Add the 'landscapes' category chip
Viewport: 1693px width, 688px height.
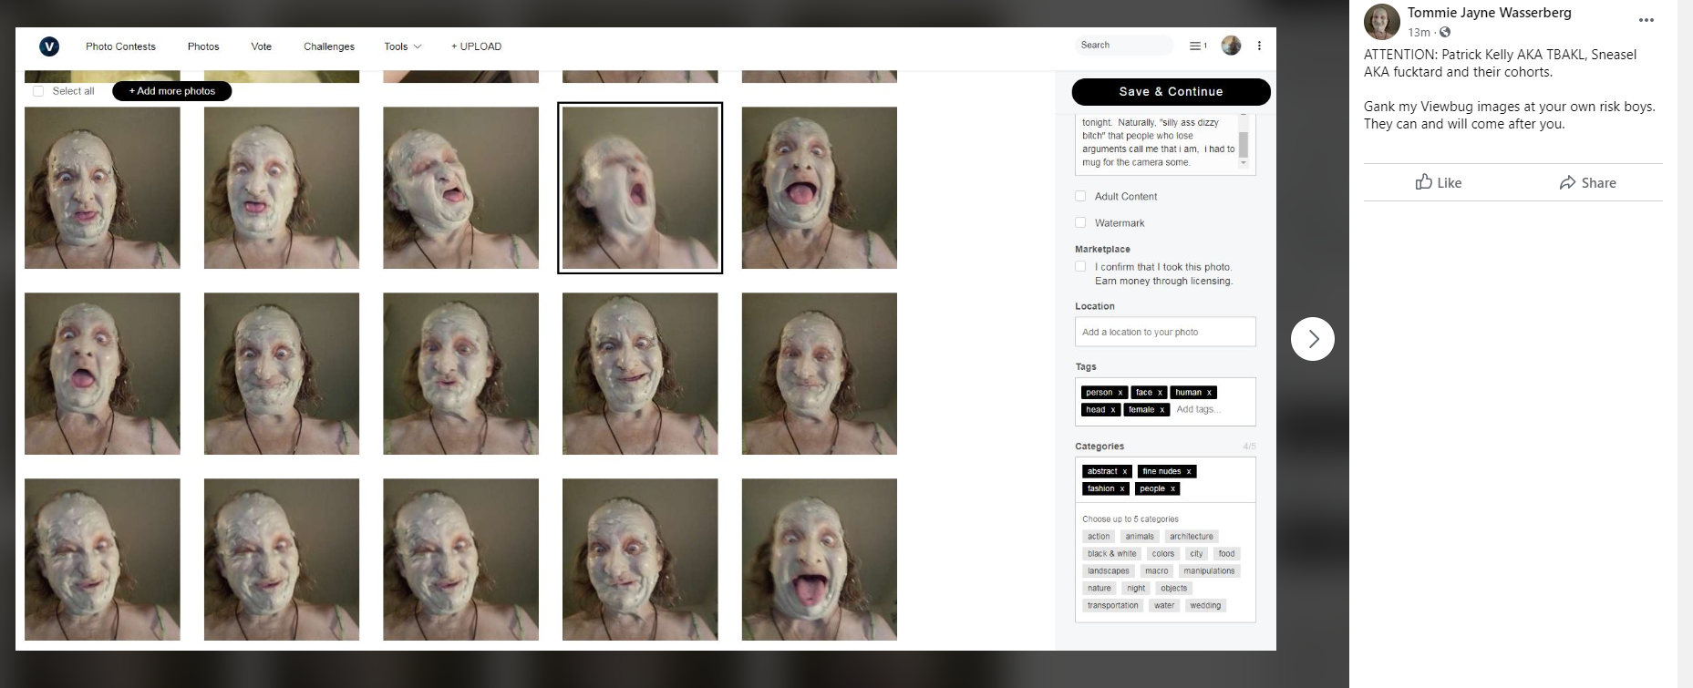[x=1109, y=571]
